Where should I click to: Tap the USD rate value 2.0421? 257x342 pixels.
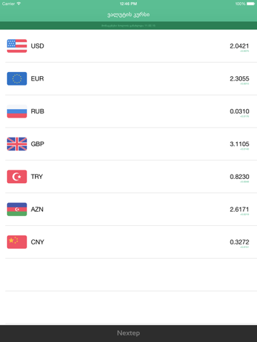pos(239,46)
